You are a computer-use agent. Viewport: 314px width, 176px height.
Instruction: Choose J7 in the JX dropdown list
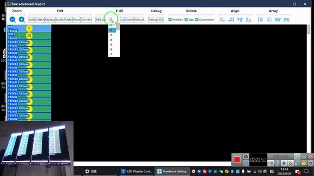coord(112,54)
